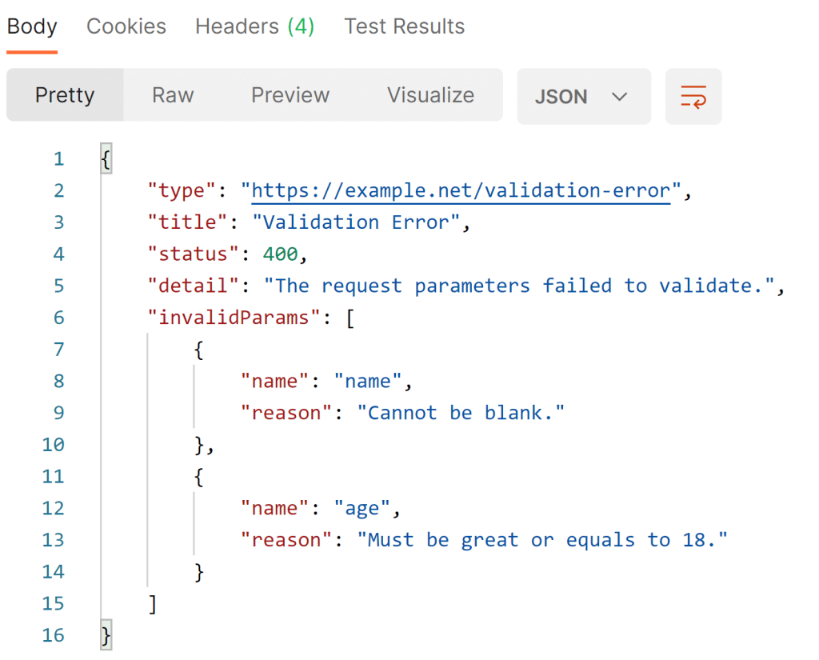
Task: Collapse the root brace on line 1
Action: pos(105,158)
